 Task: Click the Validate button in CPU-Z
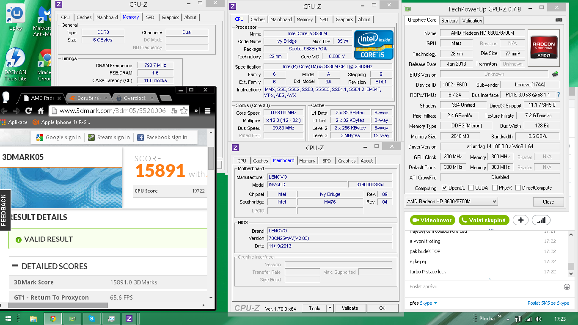350,308
